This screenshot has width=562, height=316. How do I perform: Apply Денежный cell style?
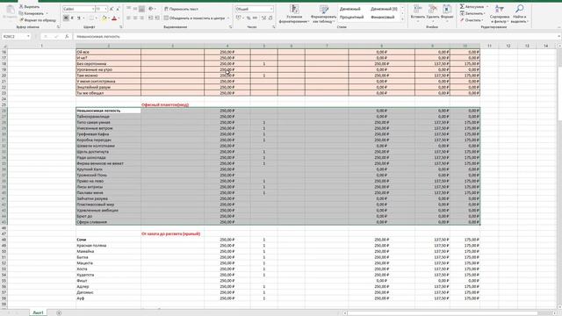click(349, 9)
